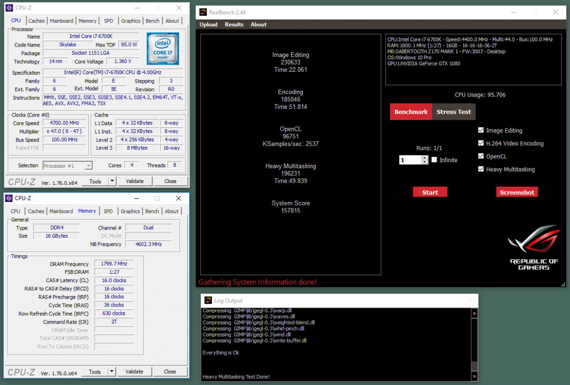570x385 pixels.
Task: Open Graphics tab in top CPU-Z window
Action: click(x=131, y=21)
